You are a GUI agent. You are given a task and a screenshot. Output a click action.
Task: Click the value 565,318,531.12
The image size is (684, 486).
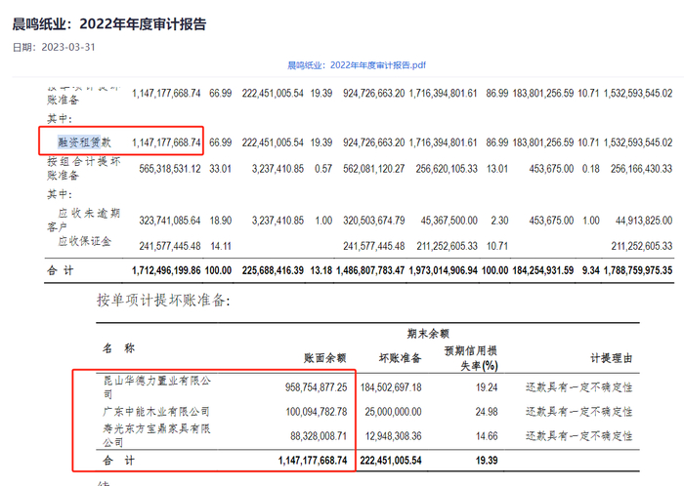170,169
